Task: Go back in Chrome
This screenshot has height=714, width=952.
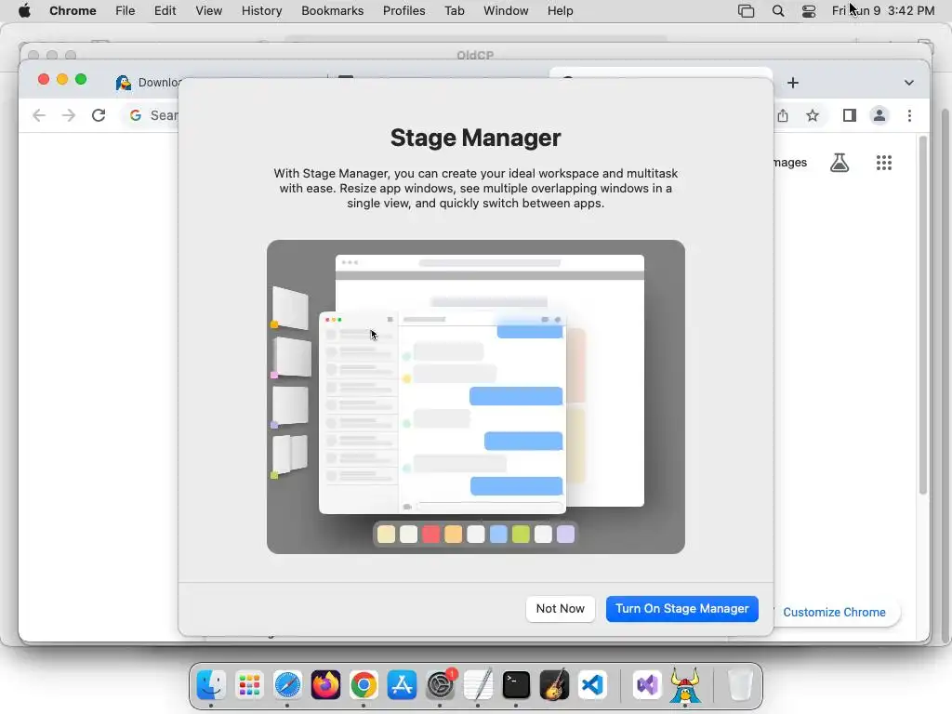Action: pos(39,115)
